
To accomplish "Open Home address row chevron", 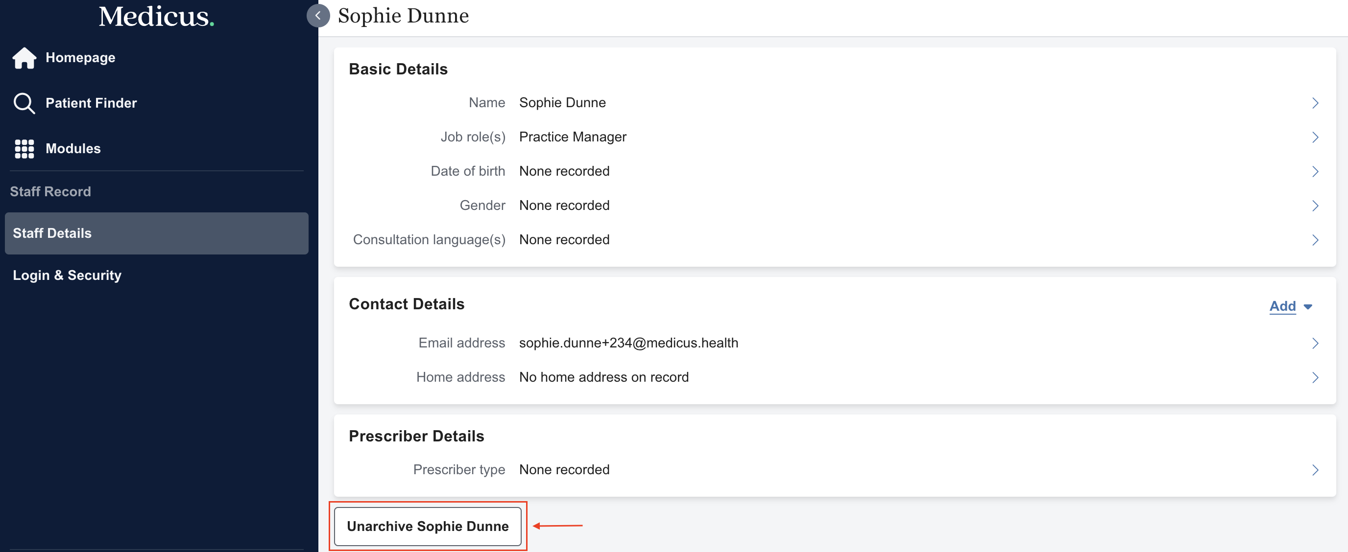I will 1315,377.
